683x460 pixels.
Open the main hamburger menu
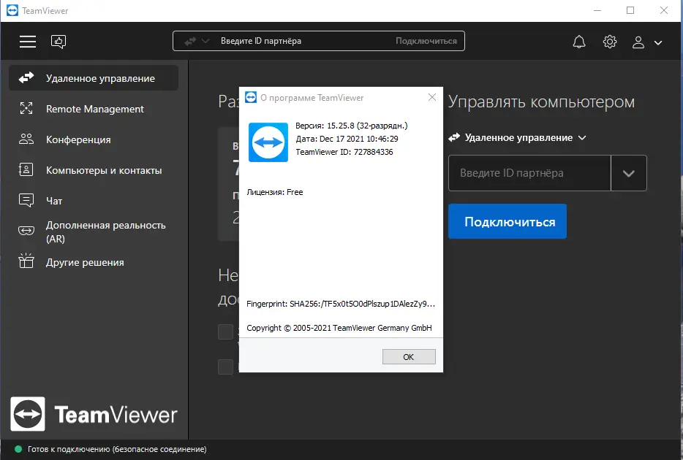click(27, 42)
